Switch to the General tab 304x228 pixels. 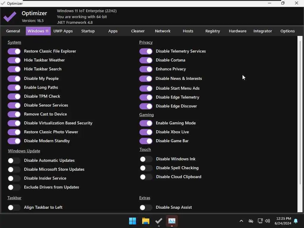(x=13, y=31)
